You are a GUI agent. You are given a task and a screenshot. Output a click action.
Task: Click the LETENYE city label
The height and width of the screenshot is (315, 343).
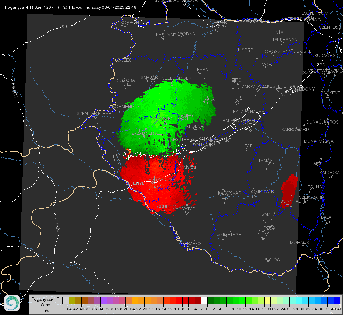click(x=135, y=183)
